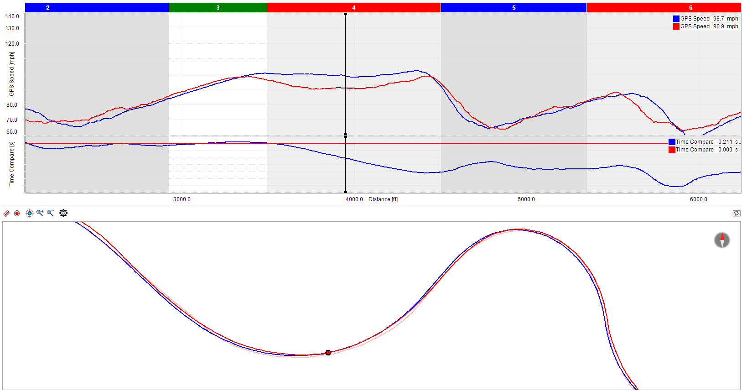The image size is (742, 391).
Task: Click the 'Time Compare [s]' axis label
Action: pos(12,164)
